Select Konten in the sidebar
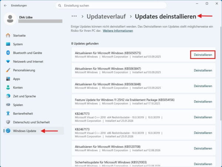222x167 pixels. click(x=34, y=87)
